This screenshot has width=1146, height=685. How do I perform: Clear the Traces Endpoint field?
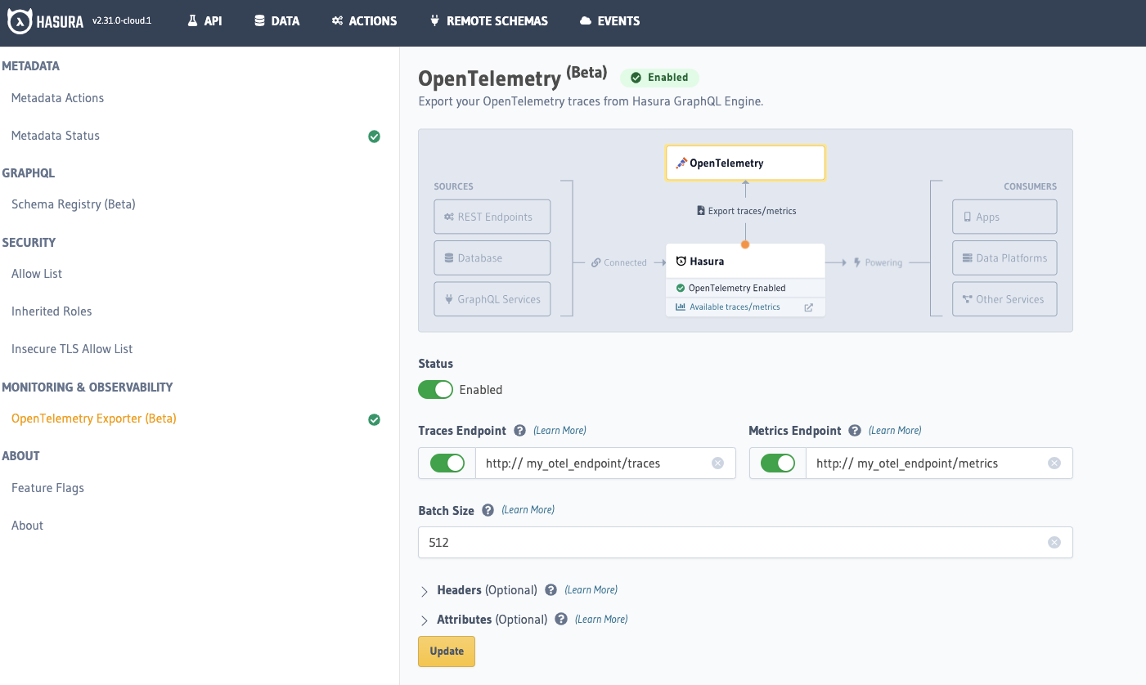[x=717, y=463]
